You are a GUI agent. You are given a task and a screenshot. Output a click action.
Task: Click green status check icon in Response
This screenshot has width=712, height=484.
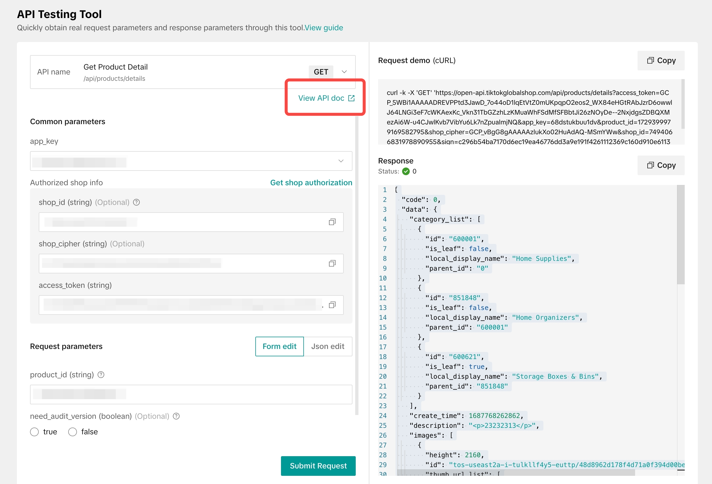pyautogui.click(x=406, y=171)
